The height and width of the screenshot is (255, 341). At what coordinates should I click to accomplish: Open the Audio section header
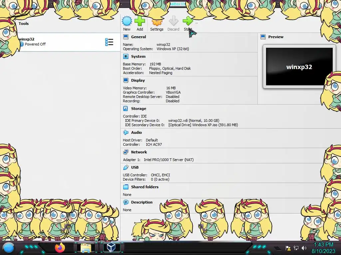coord(136,132)
